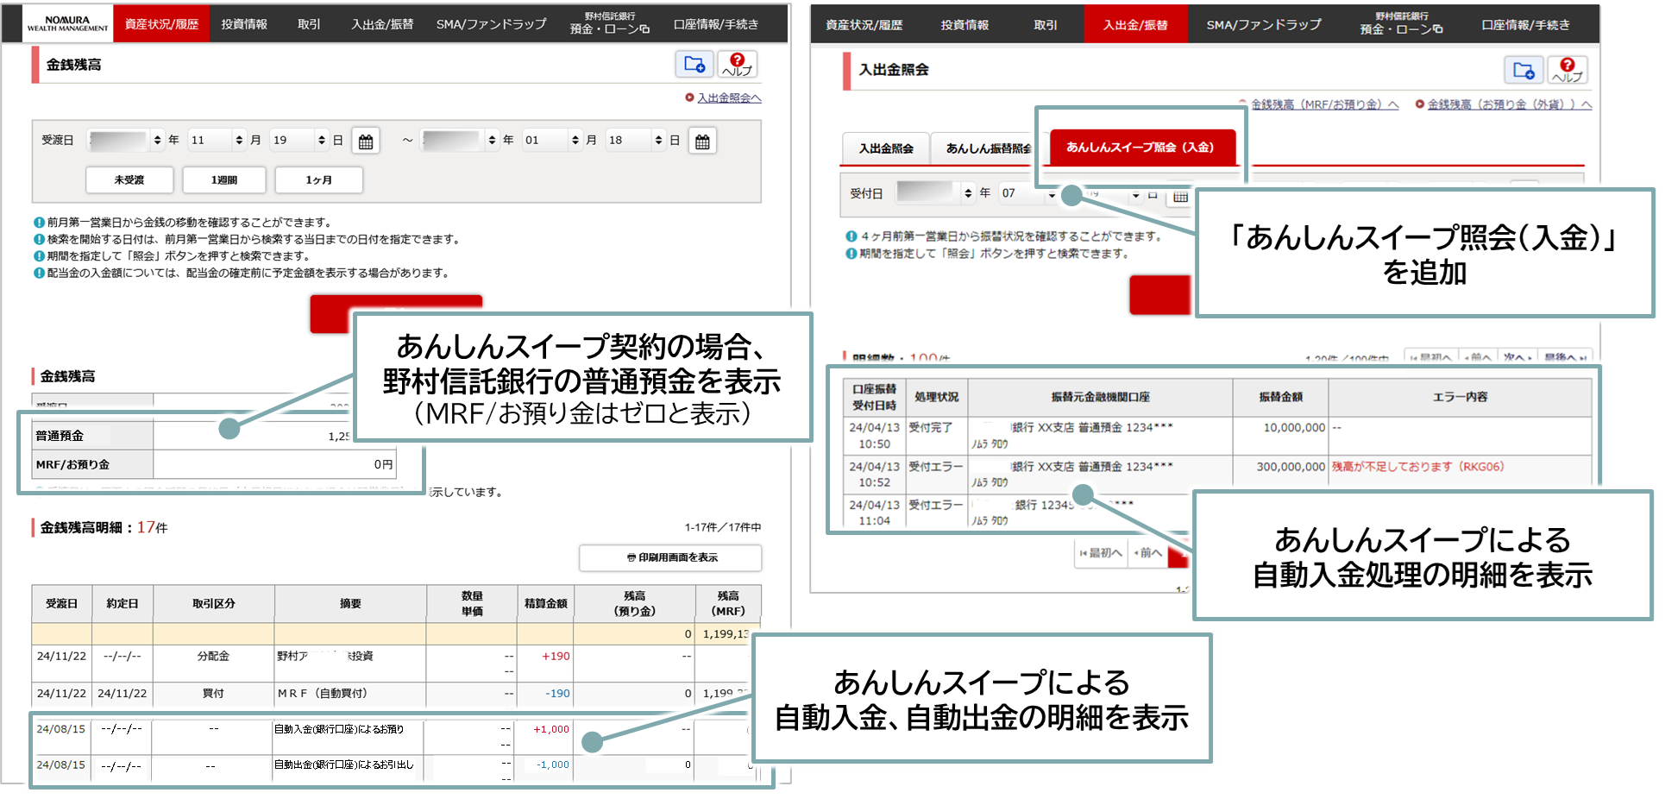The height and width of the screenshot is (799, 1665).
Task: Click the 未受渡 filter button
Action: pyautogui.click(x=129, y=179)
